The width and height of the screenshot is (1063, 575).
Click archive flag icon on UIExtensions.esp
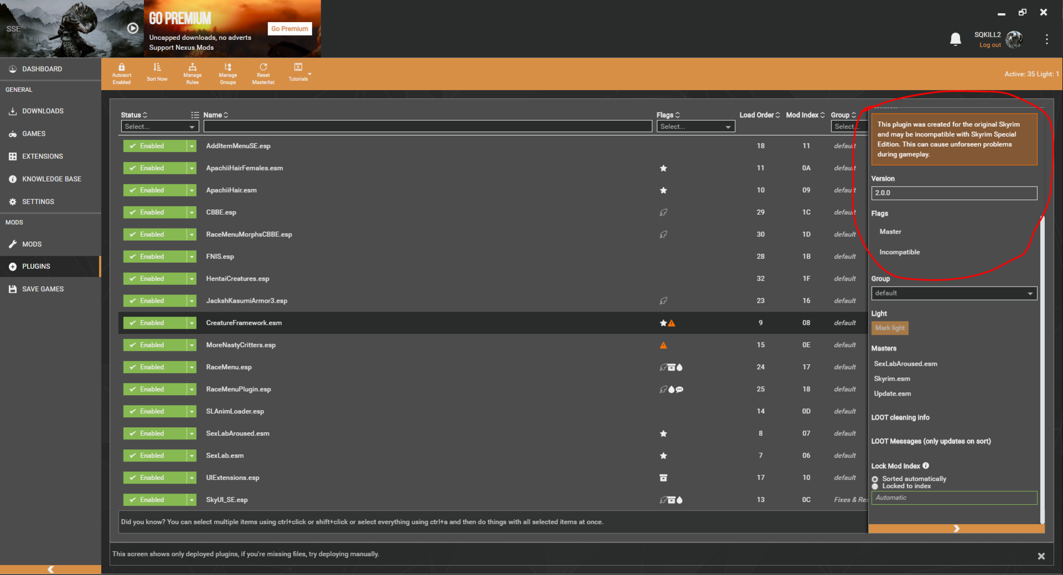click(663, 478)
